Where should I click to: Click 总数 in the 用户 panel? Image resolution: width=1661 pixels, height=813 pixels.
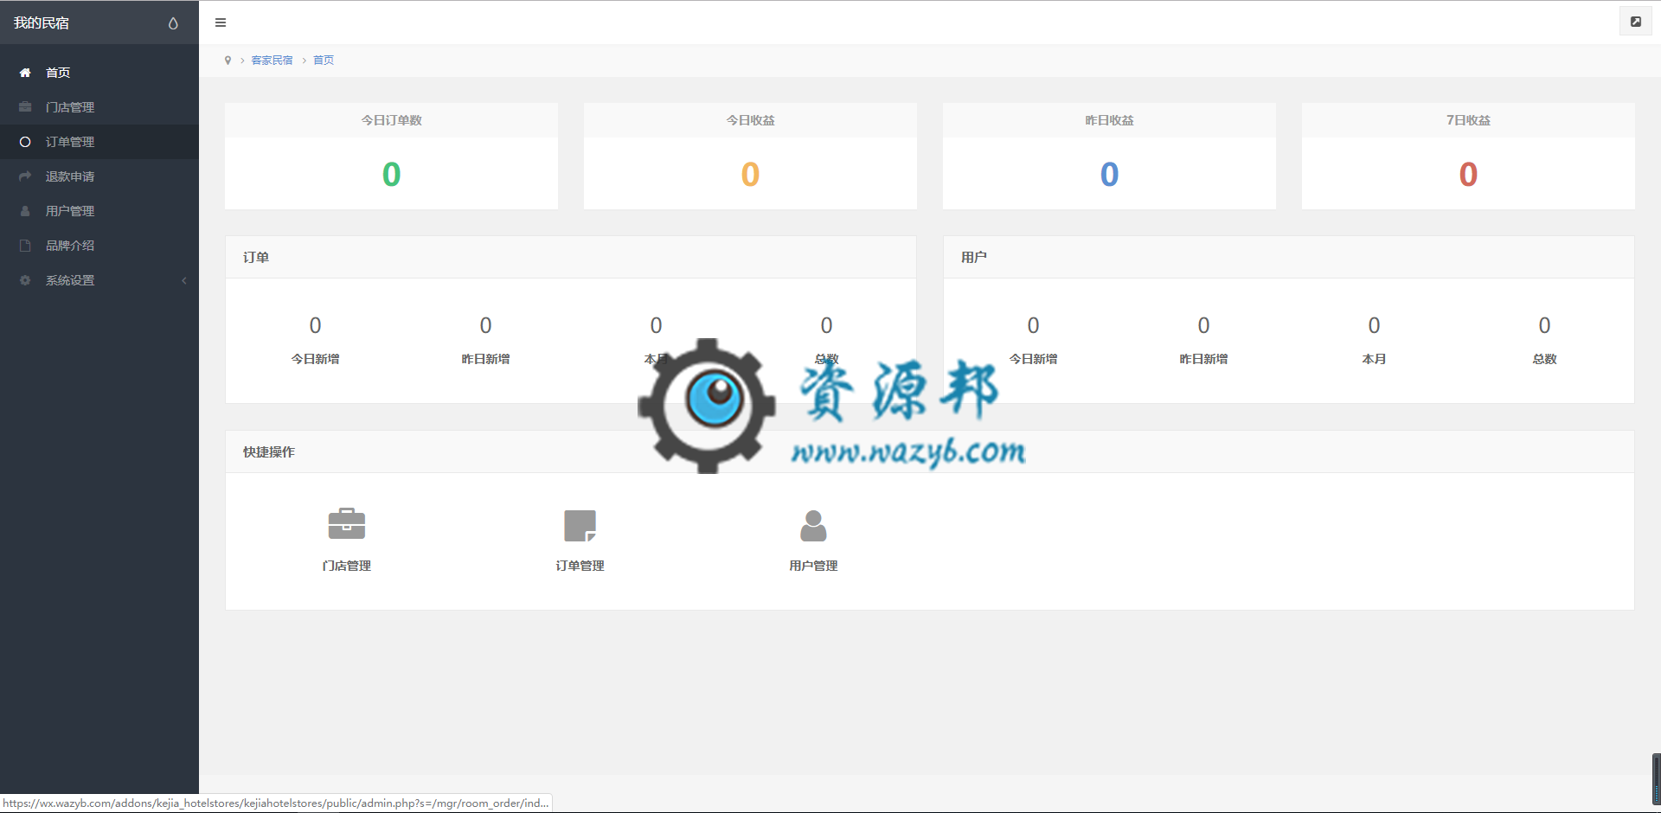point(1545,359)
